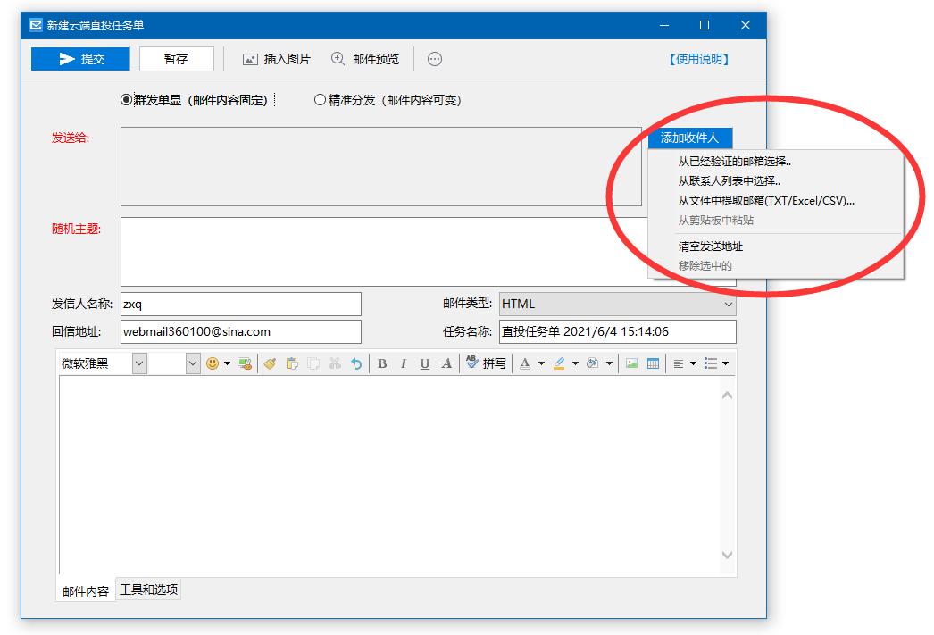Viewport: 934px width, 635px height.
Task: Click the editor scrollbar up arrow
Action: [x=728, y=396]
